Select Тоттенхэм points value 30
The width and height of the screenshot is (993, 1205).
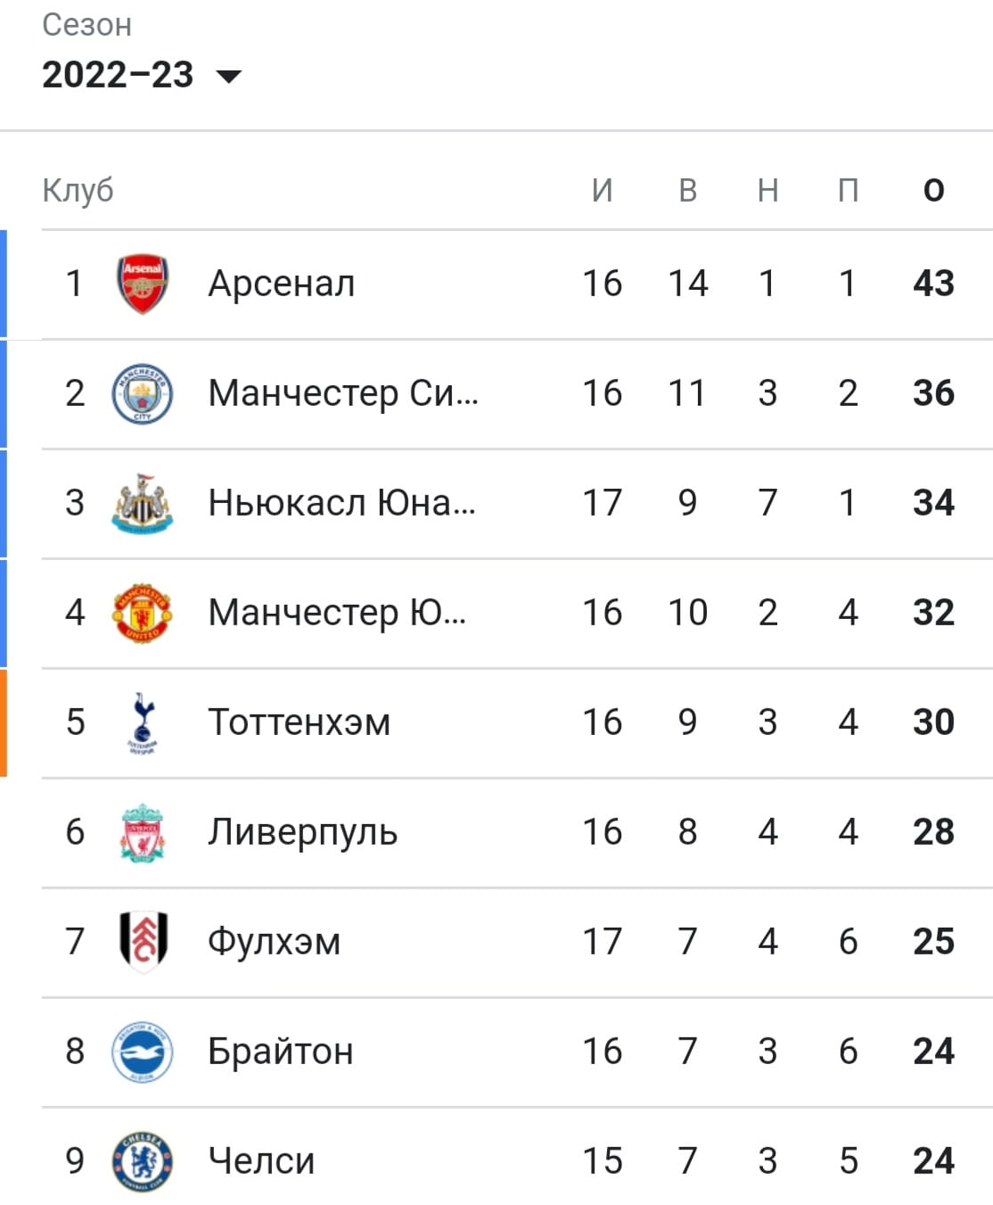click(933, 722)
